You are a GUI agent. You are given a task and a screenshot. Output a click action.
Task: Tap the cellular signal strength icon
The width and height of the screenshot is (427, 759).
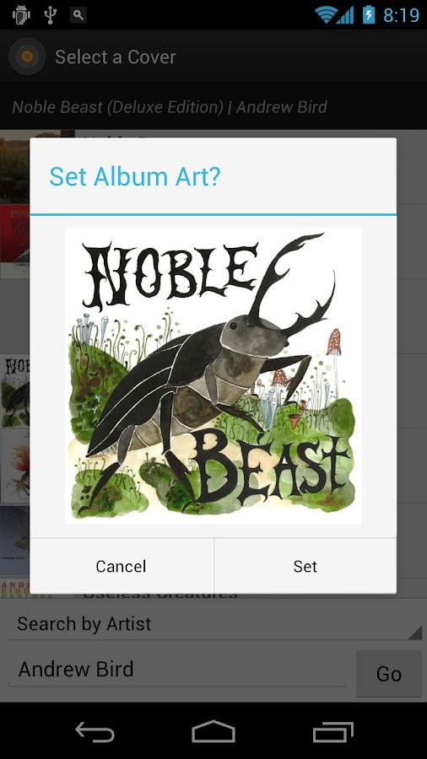(x=344, y=15)
